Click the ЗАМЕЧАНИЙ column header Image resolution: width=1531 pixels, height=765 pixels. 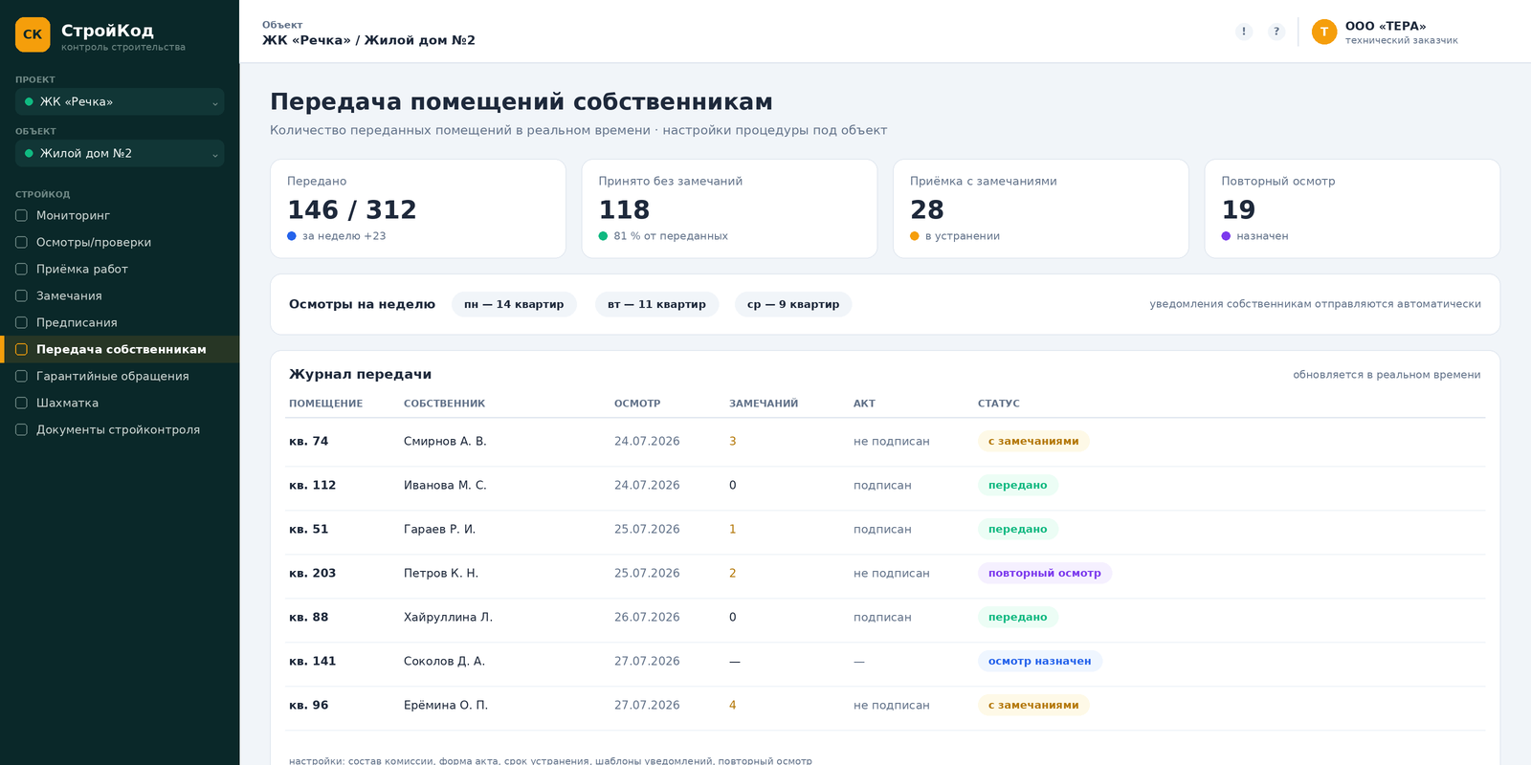764,404
